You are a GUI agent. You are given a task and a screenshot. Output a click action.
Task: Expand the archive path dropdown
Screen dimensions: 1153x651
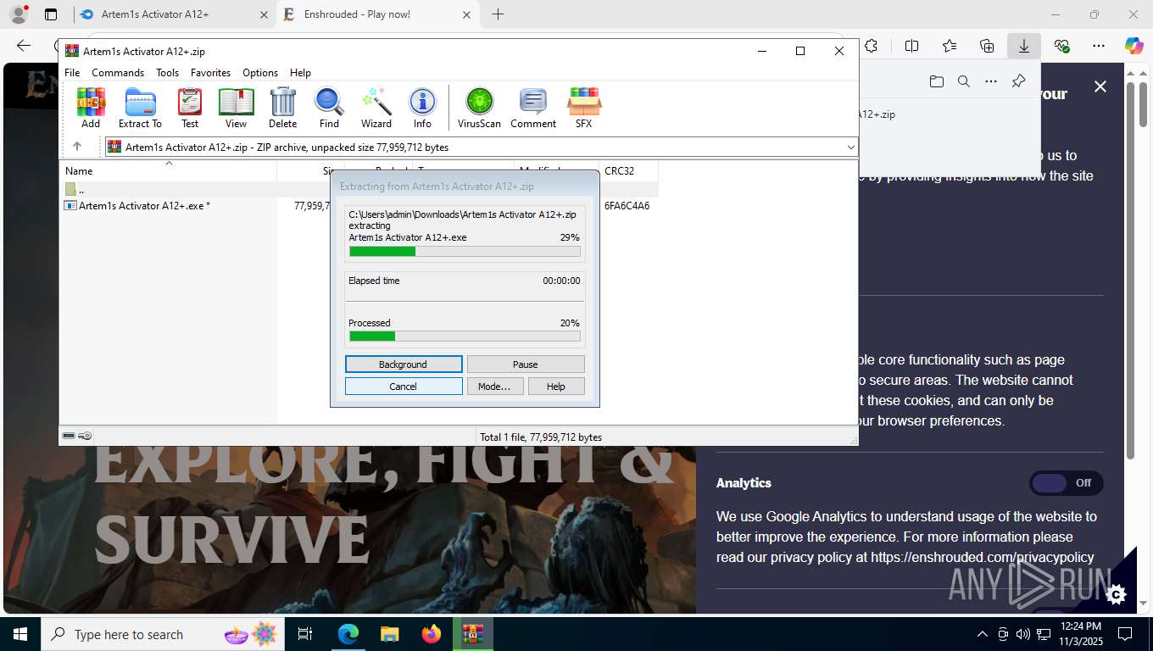(x=850, y=147)
